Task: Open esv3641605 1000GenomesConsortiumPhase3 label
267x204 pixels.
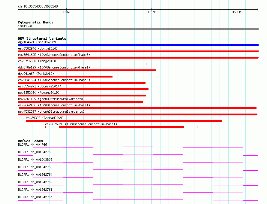Action: [x=54, y=55]
